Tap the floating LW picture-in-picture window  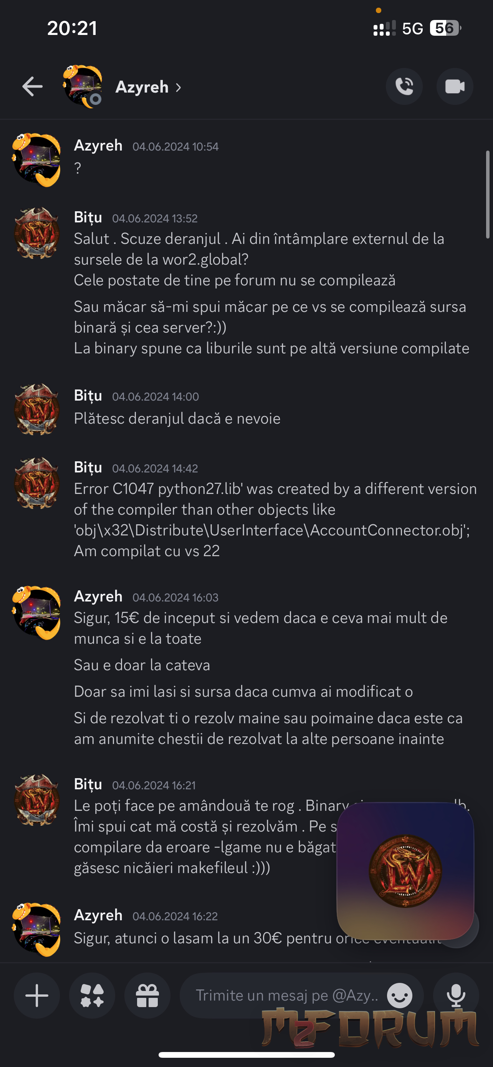405,871
